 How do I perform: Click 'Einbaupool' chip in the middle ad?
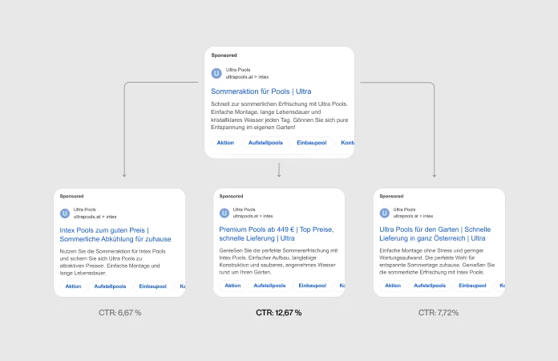click(312, 286)
